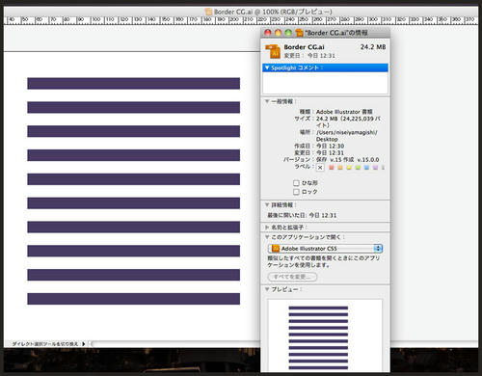
Task: Apply the blue label color
Action: (x=366, y=168)
